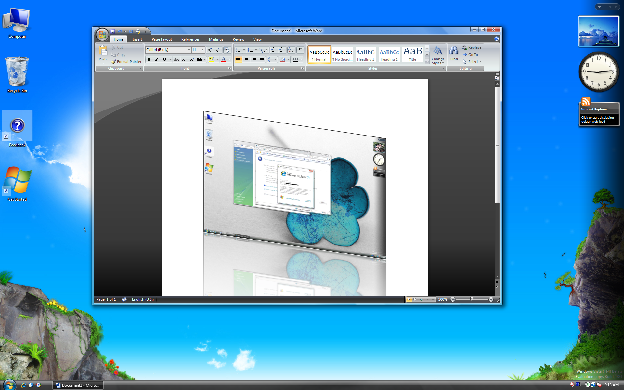The image size is (624, 390).
Task: Open Change Case dropdown
Action: click(x=201, y=59)
